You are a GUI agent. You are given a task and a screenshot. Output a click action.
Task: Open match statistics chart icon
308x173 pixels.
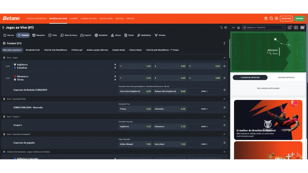coord(290,27)
